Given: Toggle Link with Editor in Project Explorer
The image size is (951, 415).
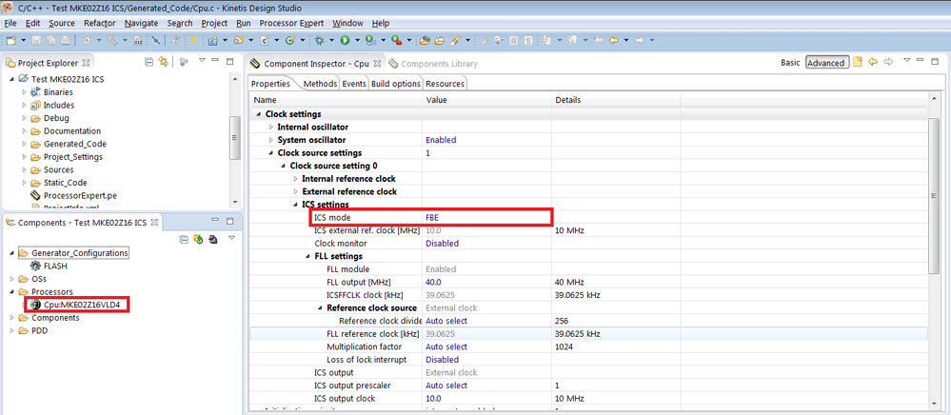Looking at the screenshot, I should (x=163, y=61).
